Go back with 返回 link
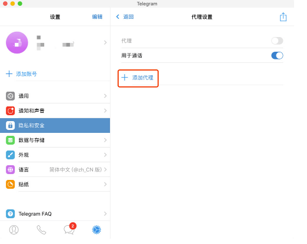Screen dimensions: 307x244 128,16
